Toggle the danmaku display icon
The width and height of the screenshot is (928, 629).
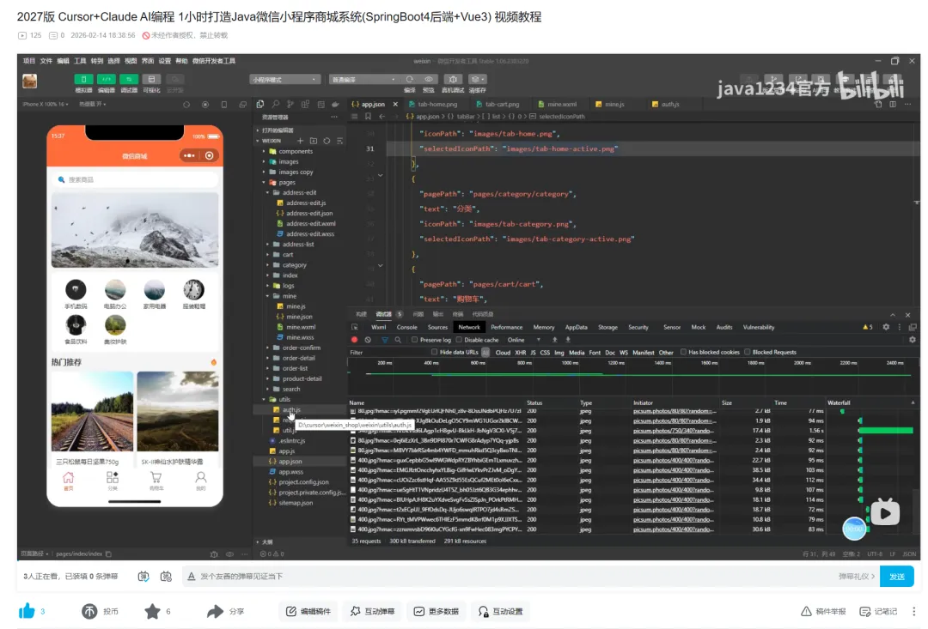point(143,576)
